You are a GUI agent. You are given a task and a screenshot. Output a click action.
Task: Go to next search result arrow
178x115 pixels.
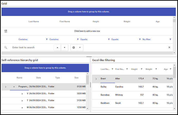65,48
